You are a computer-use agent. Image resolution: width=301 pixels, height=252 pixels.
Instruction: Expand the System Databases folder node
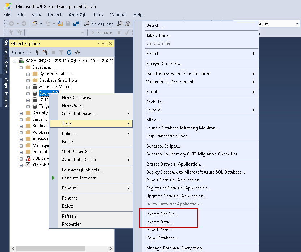tap(28, 74)
